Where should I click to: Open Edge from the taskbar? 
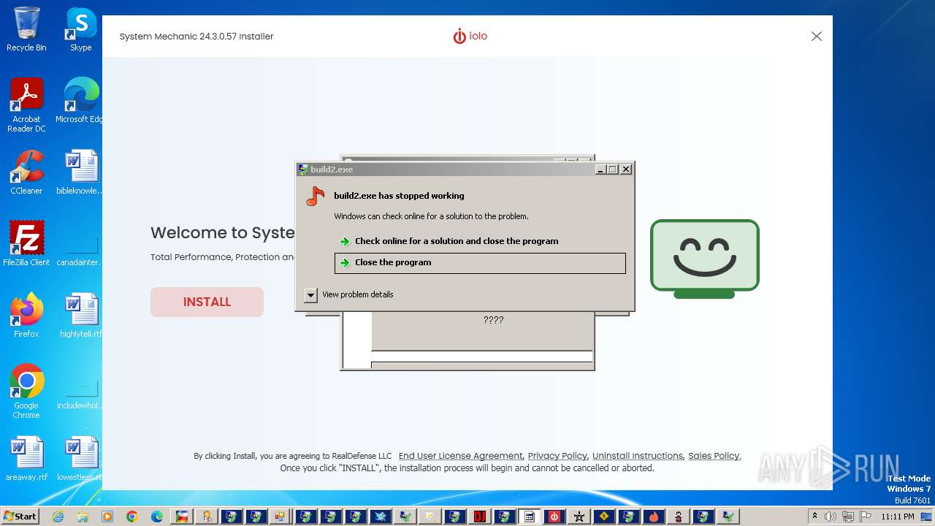(x=157, y=517)
